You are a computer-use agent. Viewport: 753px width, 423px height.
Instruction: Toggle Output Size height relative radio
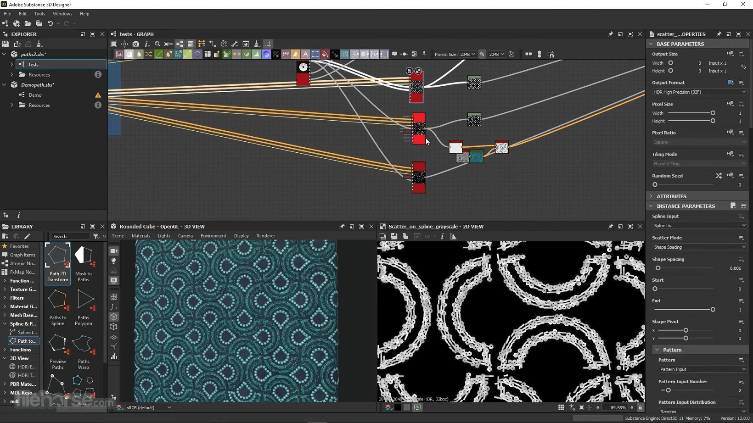pyautogui.click(x=671, y=71)
